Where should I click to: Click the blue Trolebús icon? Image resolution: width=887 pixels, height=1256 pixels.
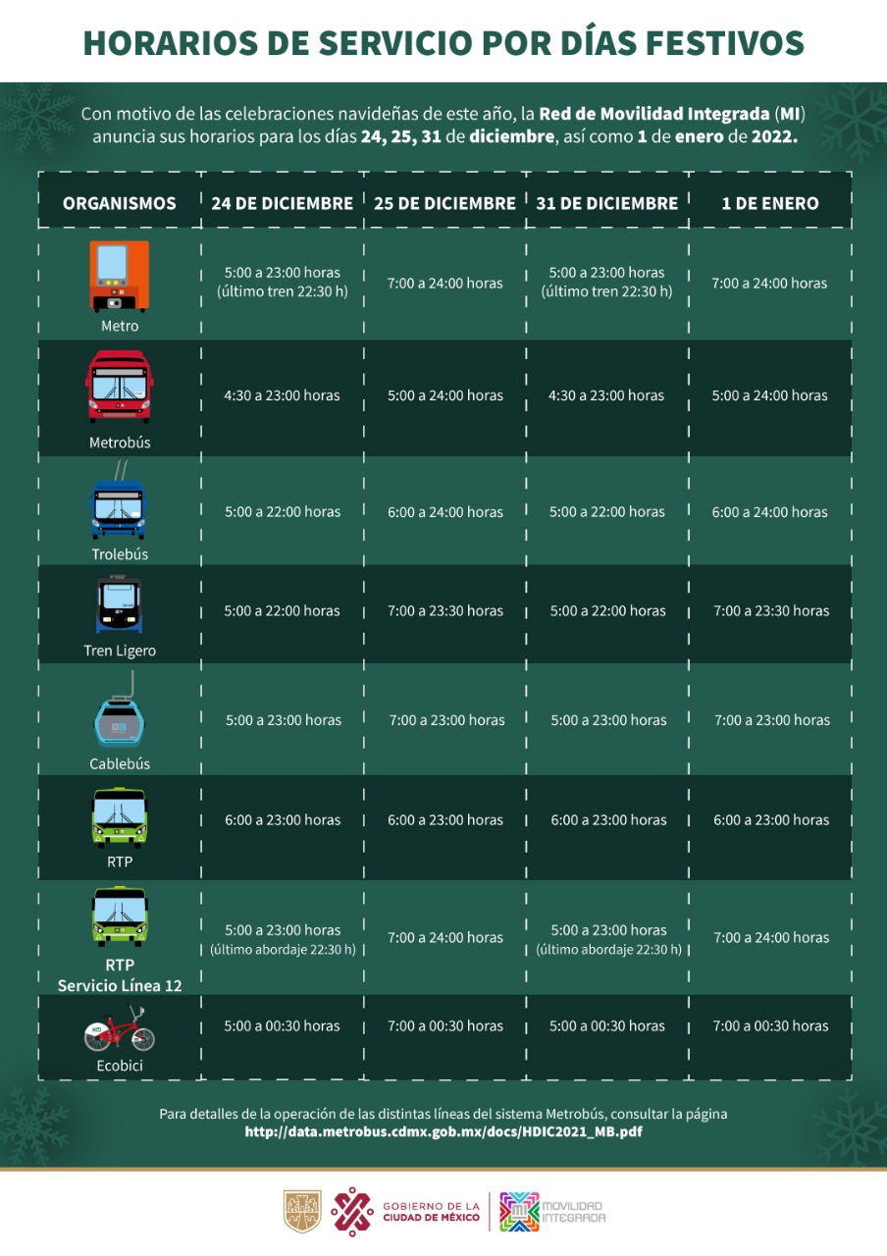(119, 507)
